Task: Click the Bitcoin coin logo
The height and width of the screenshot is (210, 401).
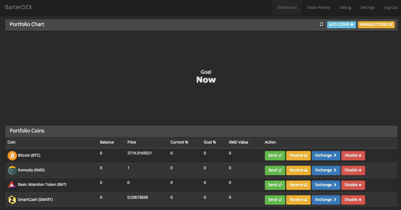Action: pyautogui.click(x=12, y=156)
